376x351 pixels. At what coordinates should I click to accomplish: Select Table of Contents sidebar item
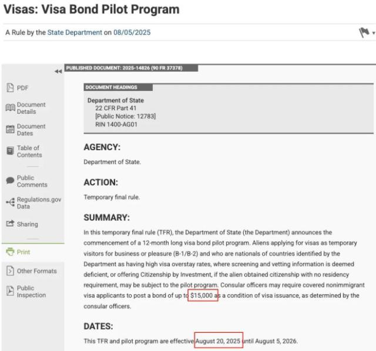point(29,151)
